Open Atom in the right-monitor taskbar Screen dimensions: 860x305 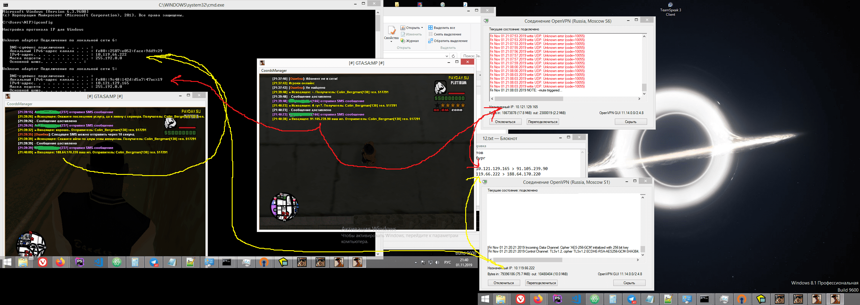click(x=594, y=299)
